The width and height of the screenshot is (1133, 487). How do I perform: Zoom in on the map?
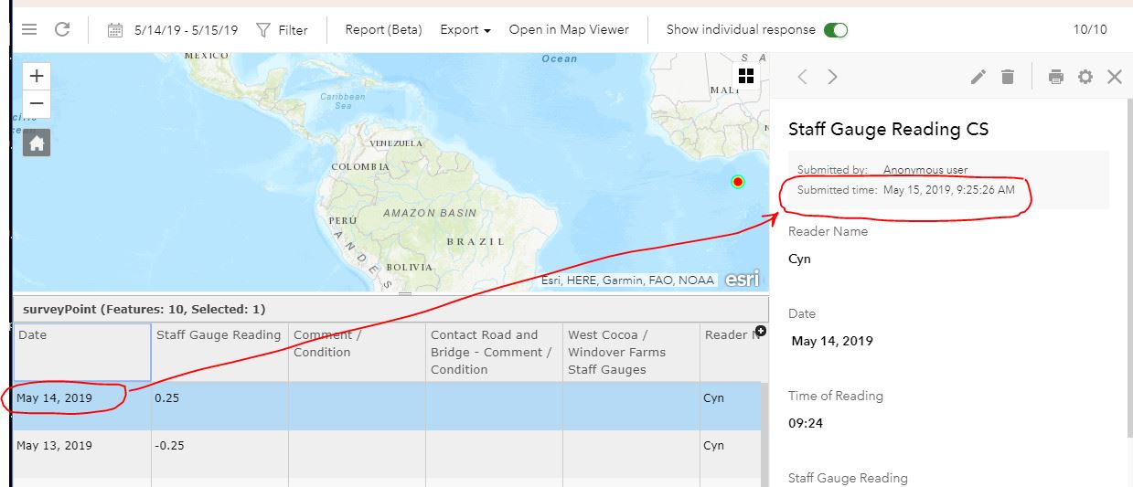[37, 76]
